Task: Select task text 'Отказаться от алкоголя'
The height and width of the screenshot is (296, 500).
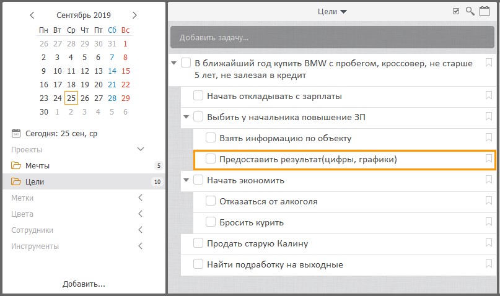Action: 268,201
